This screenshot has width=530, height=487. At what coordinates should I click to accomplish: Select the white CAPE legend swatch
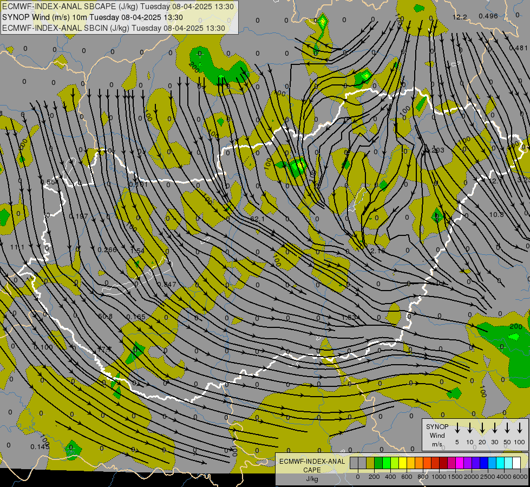coord(516,463)
